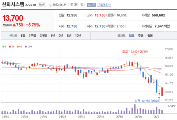This screenshot has height=120, width=177.
Task: Switch to 일봉 daily candle chart
Action: (132, 36)
